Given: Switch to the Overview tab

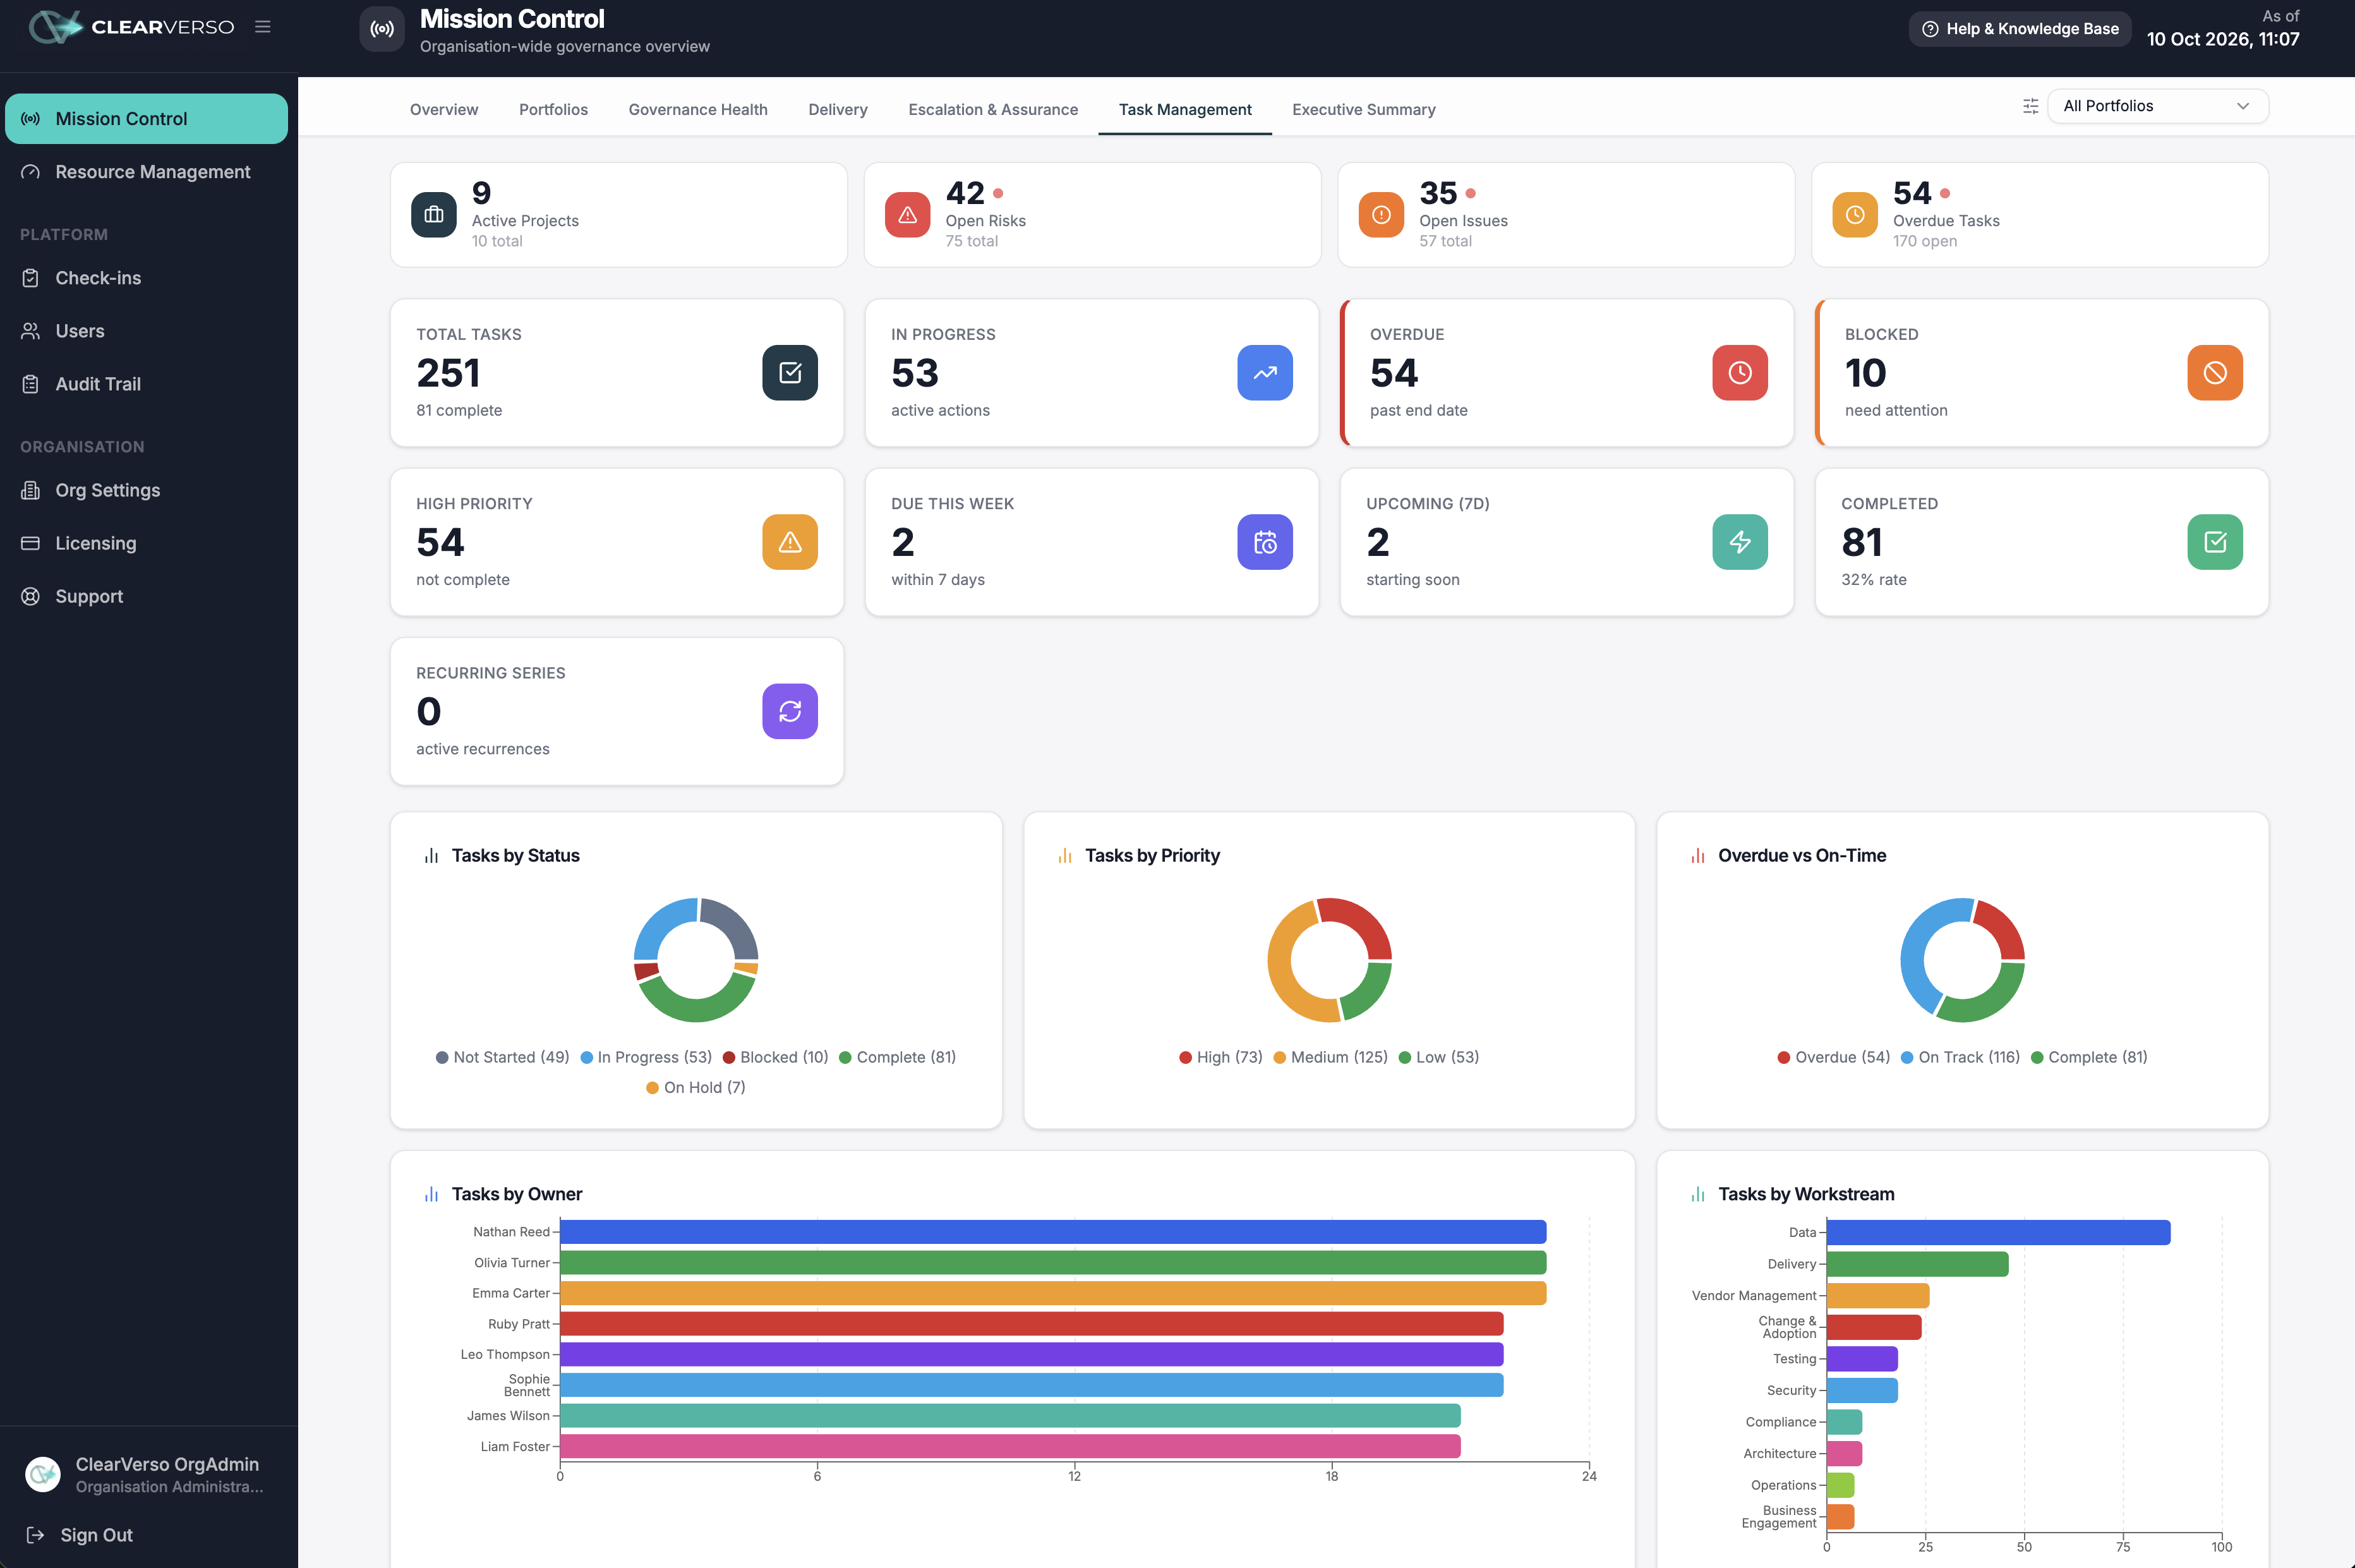Looking at the screenshot, I should pos(444,109).
